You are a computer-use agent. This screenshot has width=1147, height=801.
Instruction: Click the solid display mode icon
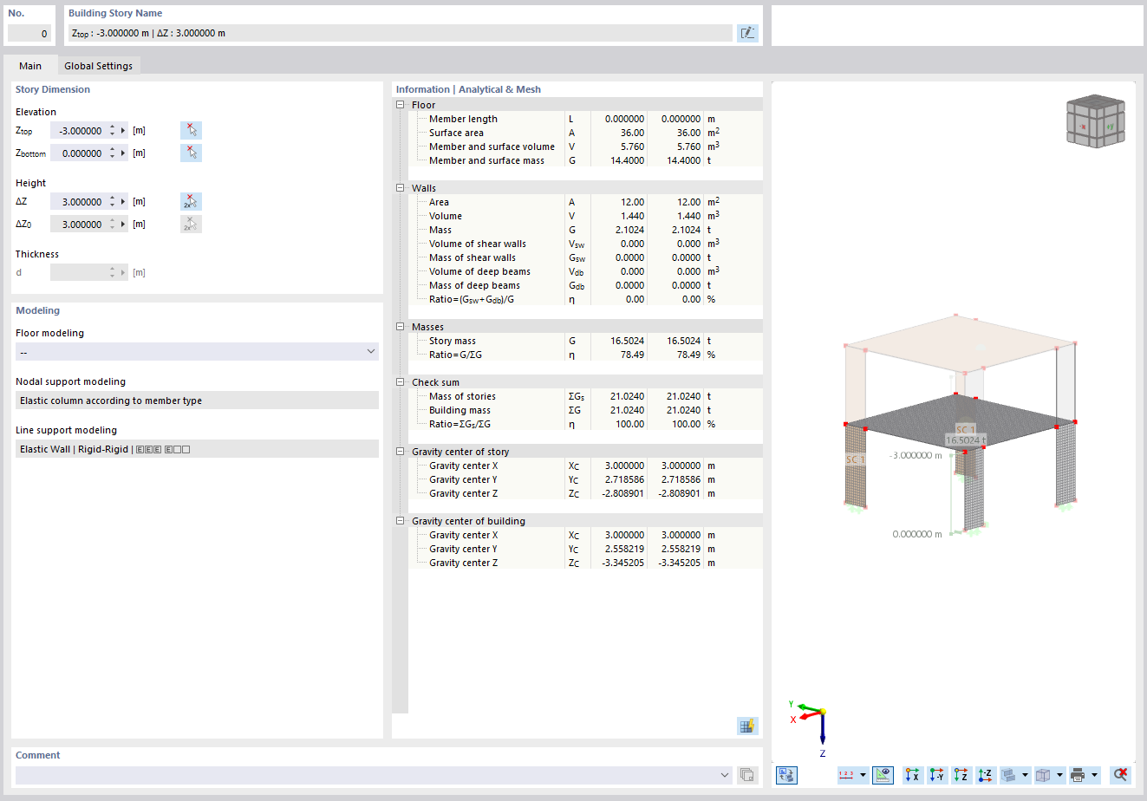click(1009, 775)
